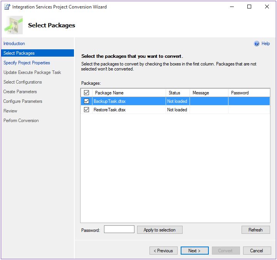The width and height of the screenshot is (277, 260).
Task: Open the Help link
Action: pos(265,44)
